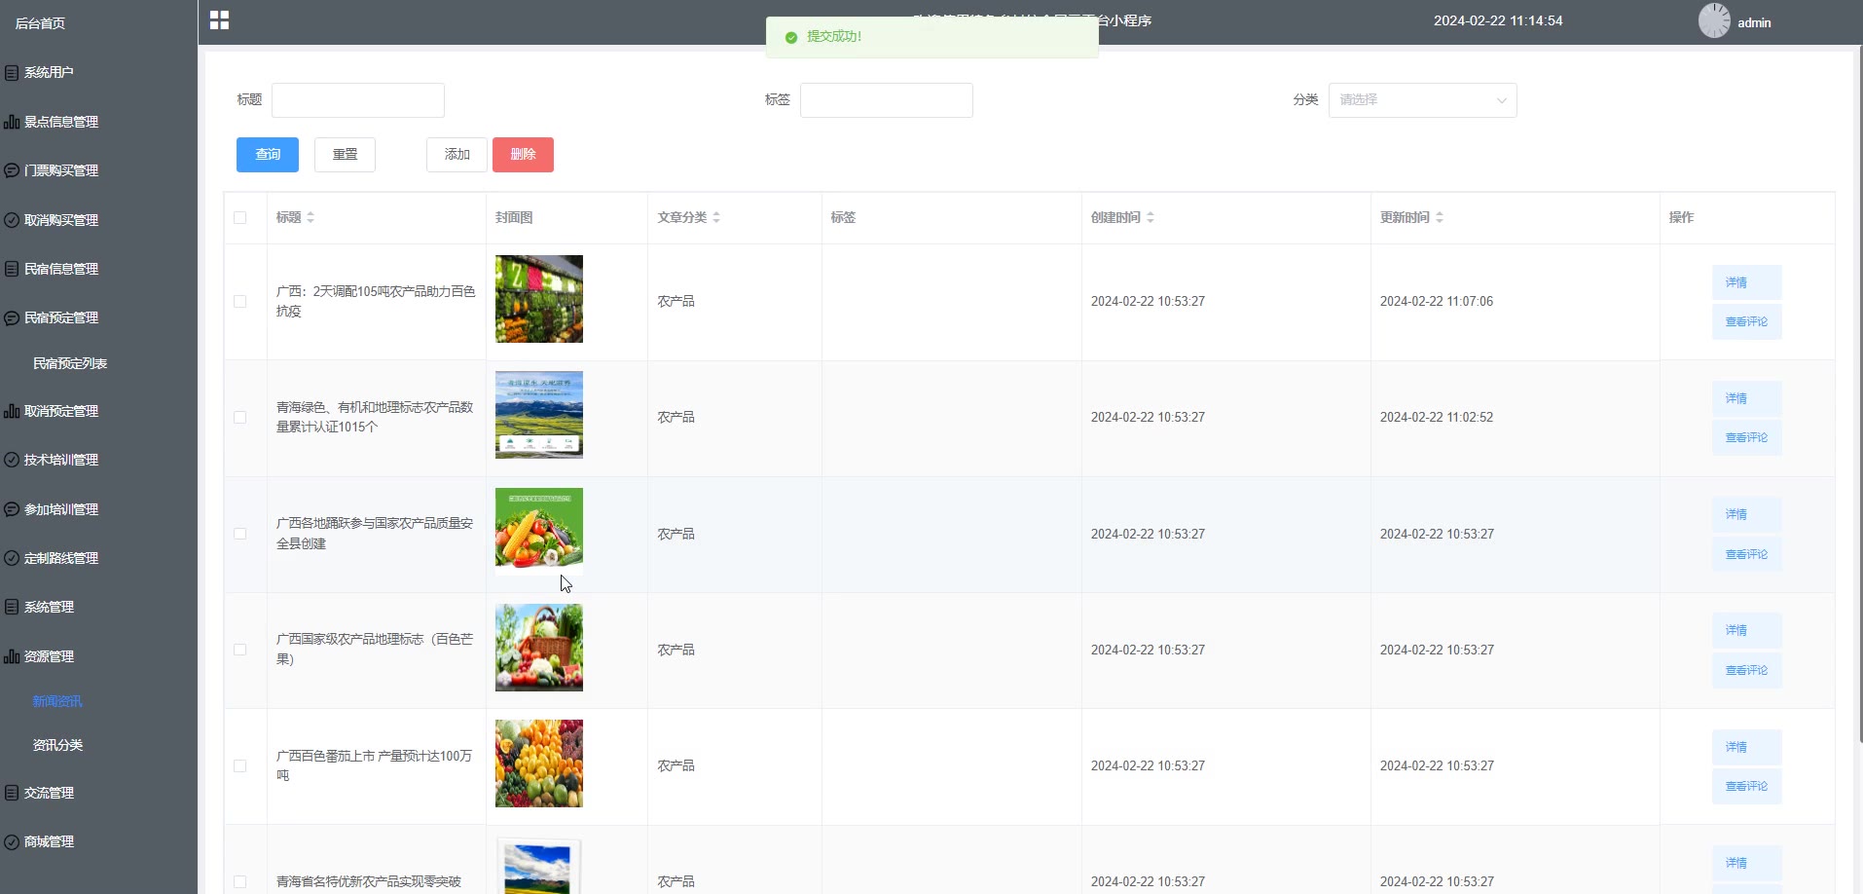Open the 分类 dropdown selector
Viewport: 1863px width, 894px height.
1422,100
